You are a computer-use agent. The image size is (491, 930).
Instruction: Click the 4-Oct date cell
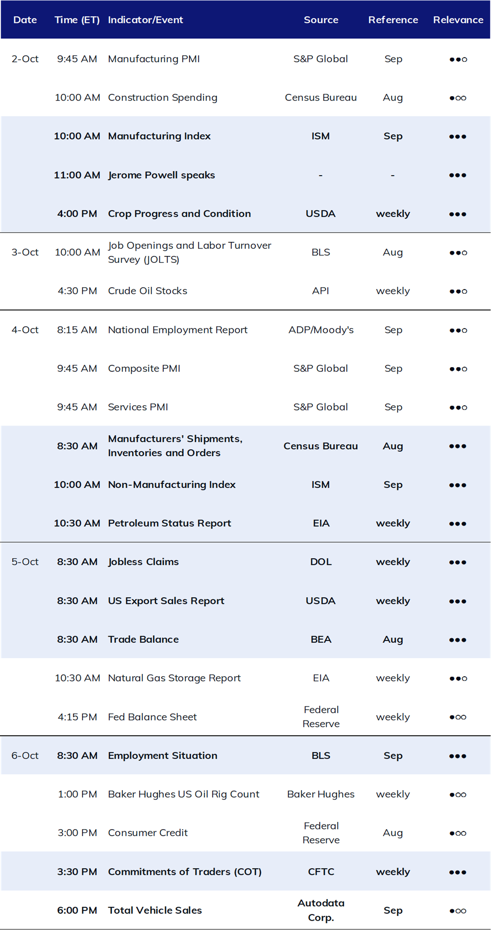click(x=25, y=330)
